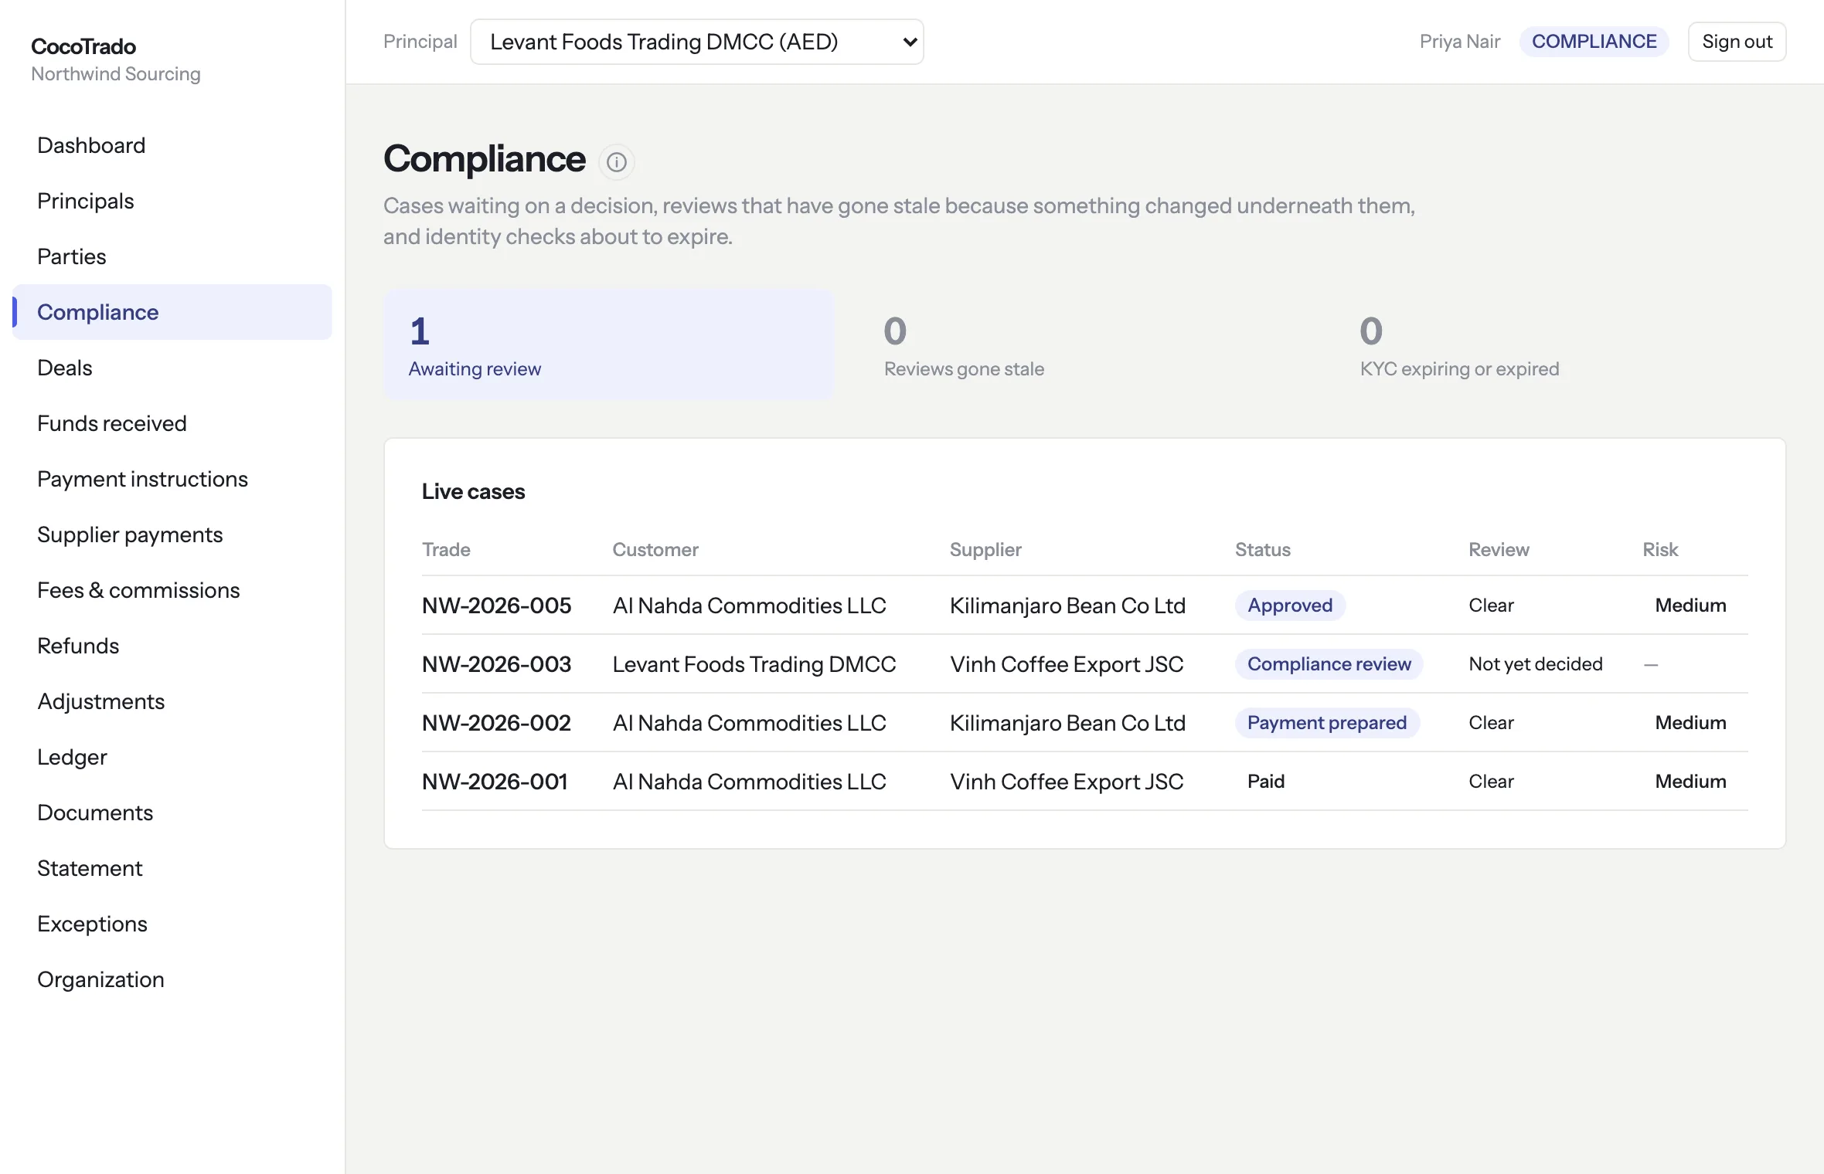Screen dimensions: 1824x1174
Task: Go to Ledger page
Action: 172,757
